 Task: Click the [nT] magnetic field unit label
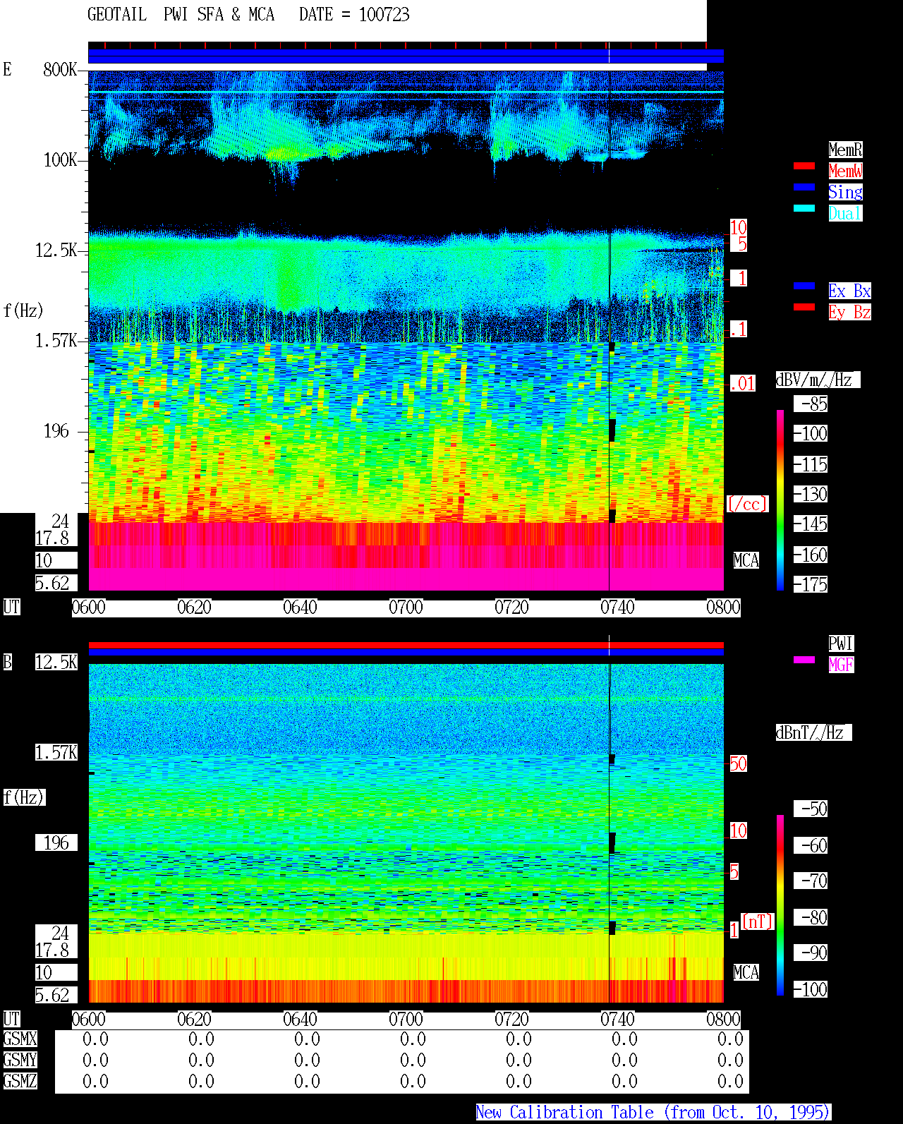pyautogui.click(x=758, y=921)
